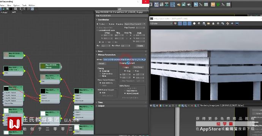Load image folder icon in VFB toolbar

click(208, 23)
